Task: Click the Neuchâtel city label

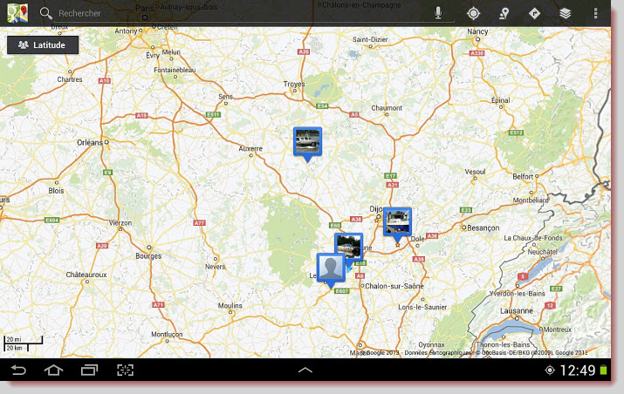Action: tap(543, 252)
